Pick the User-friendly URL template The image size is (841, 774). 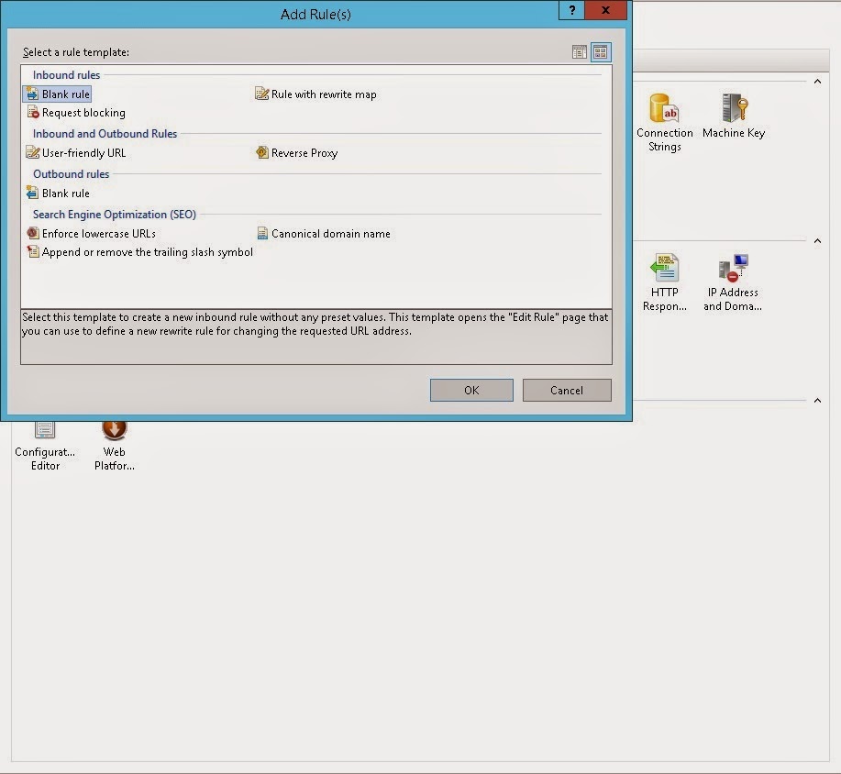(x=75, y=153)
